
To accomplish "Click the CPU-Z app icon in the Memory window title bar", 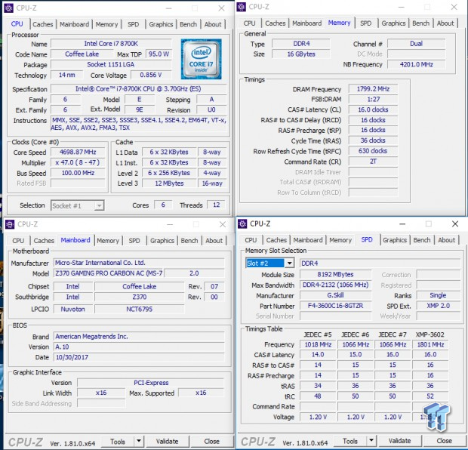I will [x=241, y=7].
